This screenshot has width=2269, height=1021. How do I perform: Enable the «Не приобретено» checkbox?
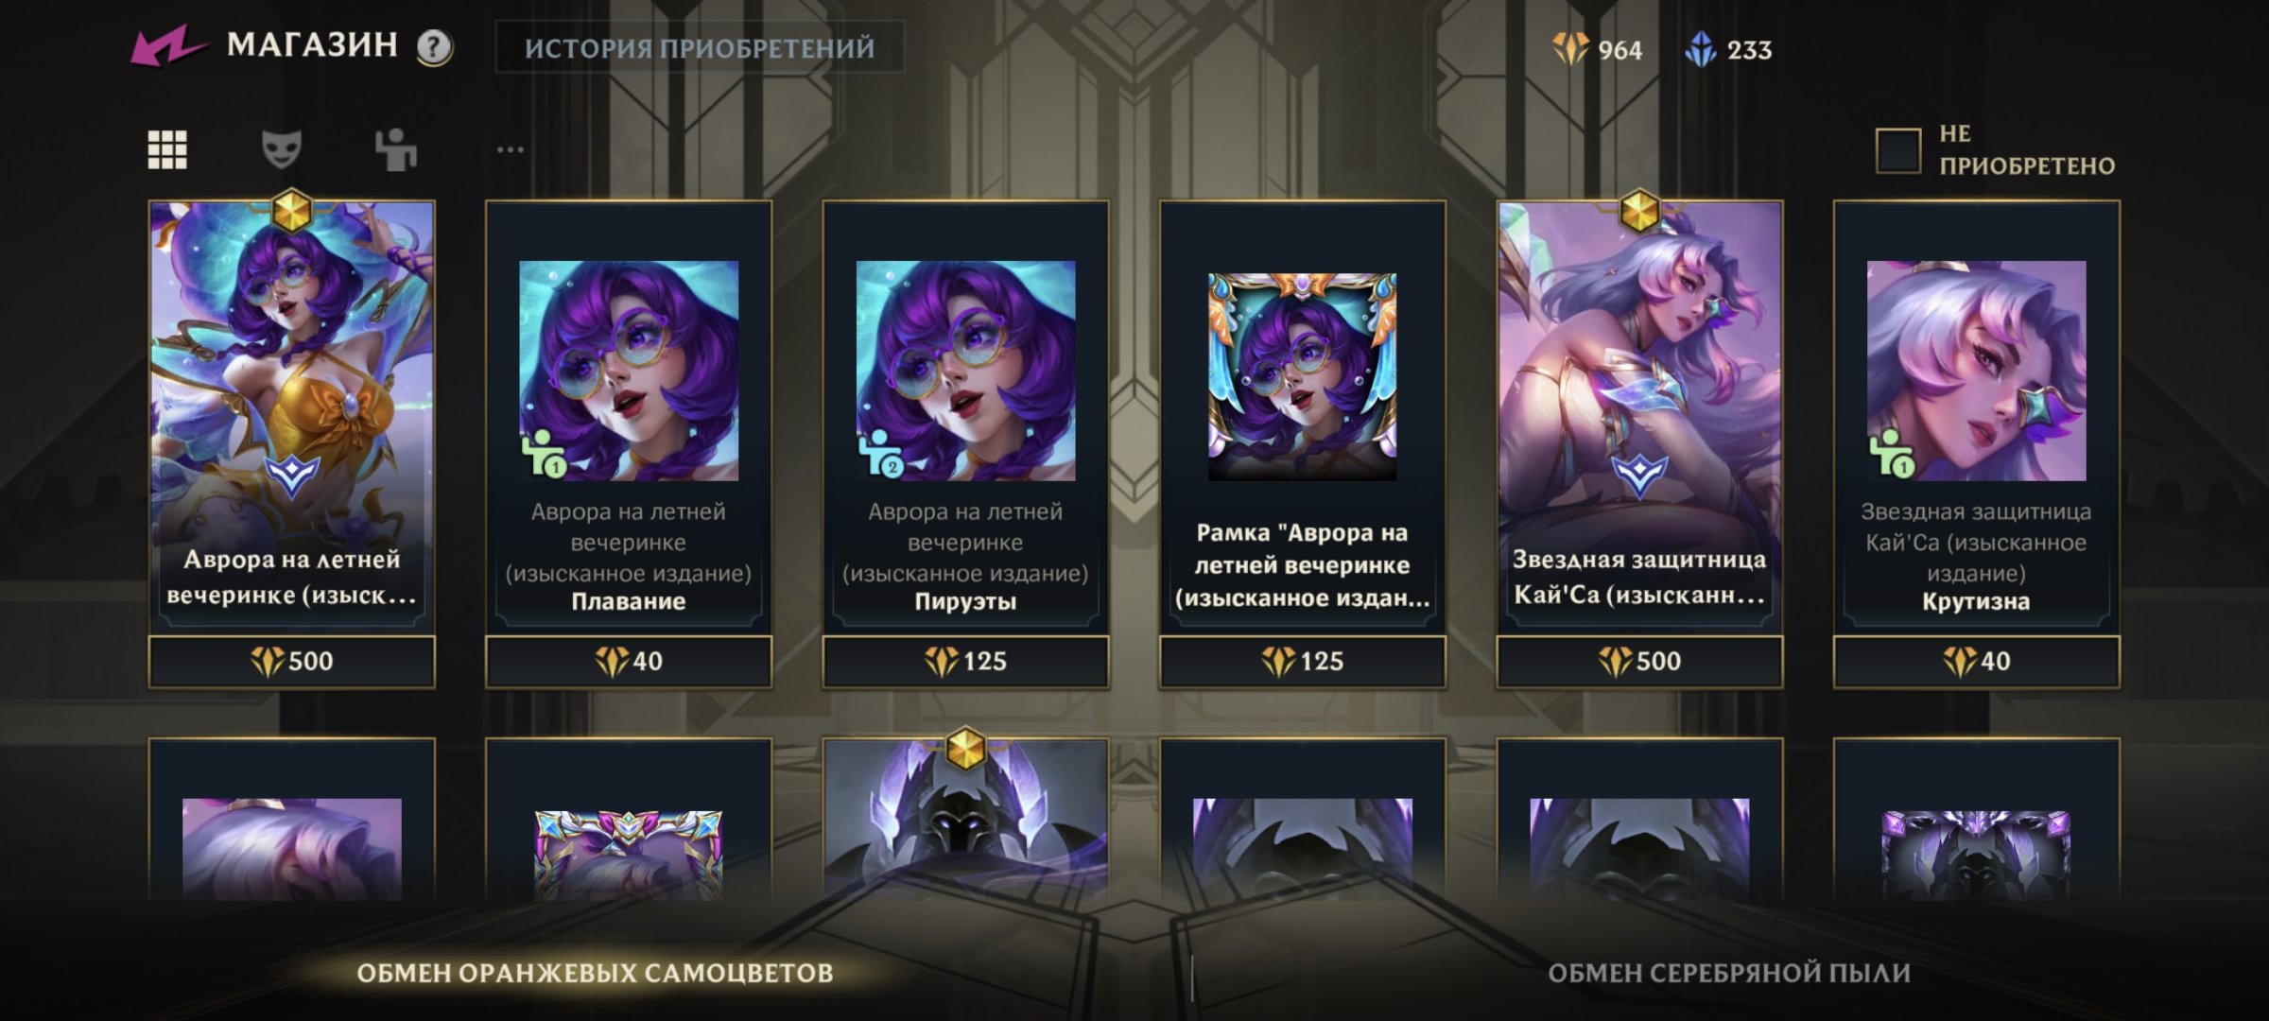1898,150
